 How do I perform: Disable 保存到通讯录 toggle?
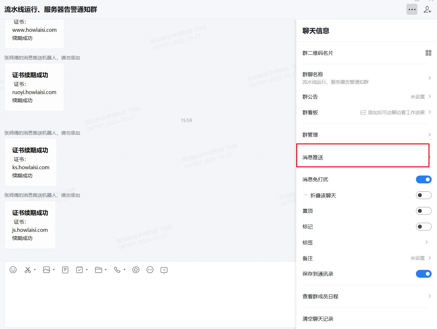click(423, 274)
